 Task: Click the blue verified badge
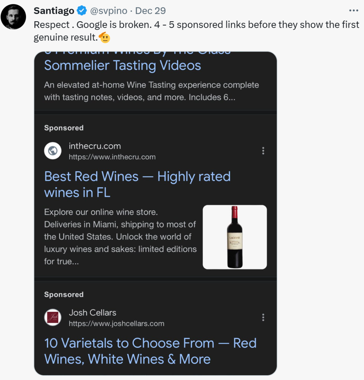[82, 11]
